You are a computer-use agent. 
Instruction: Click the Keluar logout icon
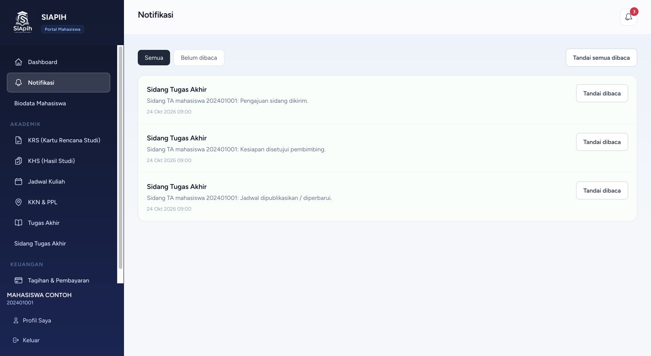click(16, 340)
